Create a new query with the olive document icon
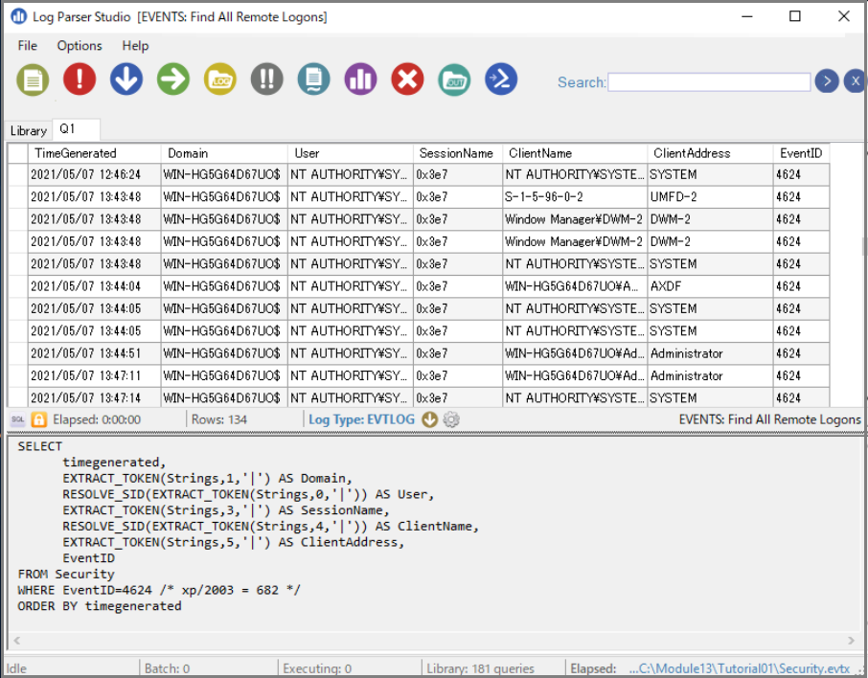 tap(33, 79)
